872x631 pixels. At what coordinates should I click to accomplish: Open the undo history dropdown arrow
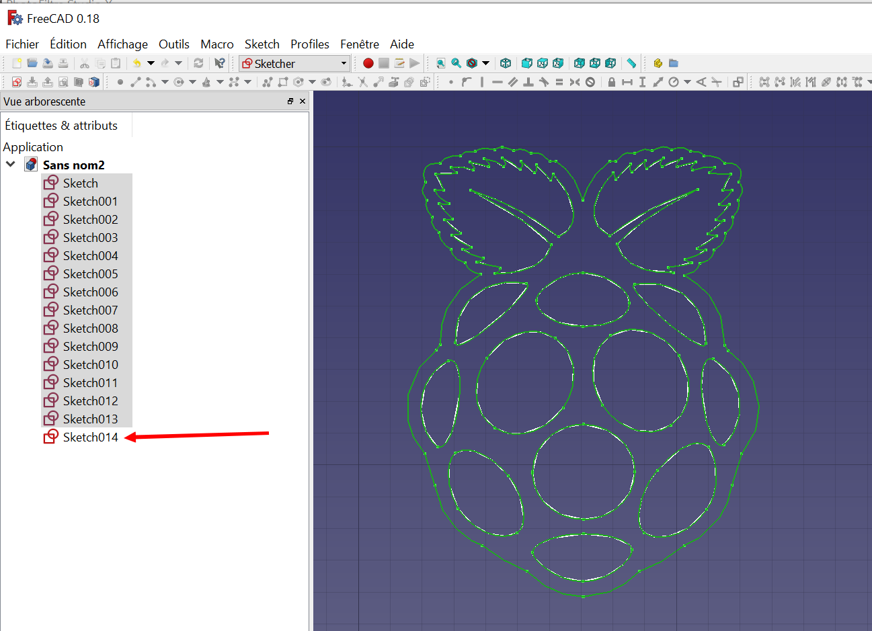pyautogui.click(x=151, y=63)
